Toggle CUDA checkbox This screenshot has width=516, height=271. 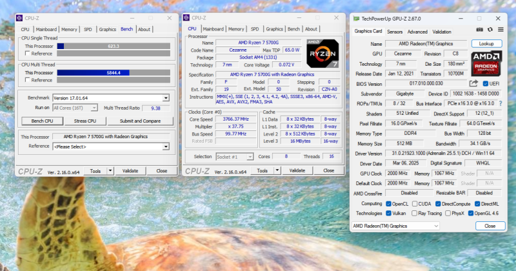[x=415, y=204]
